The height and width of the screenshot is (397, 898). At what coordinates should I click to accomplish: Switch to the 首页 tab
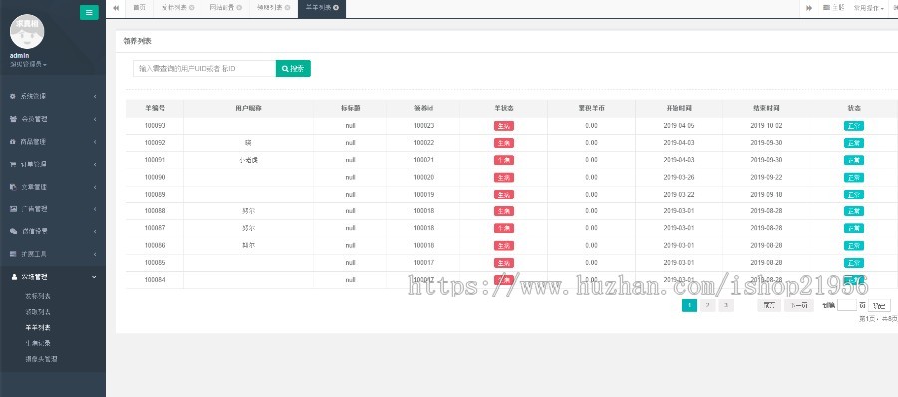point(139,8)
